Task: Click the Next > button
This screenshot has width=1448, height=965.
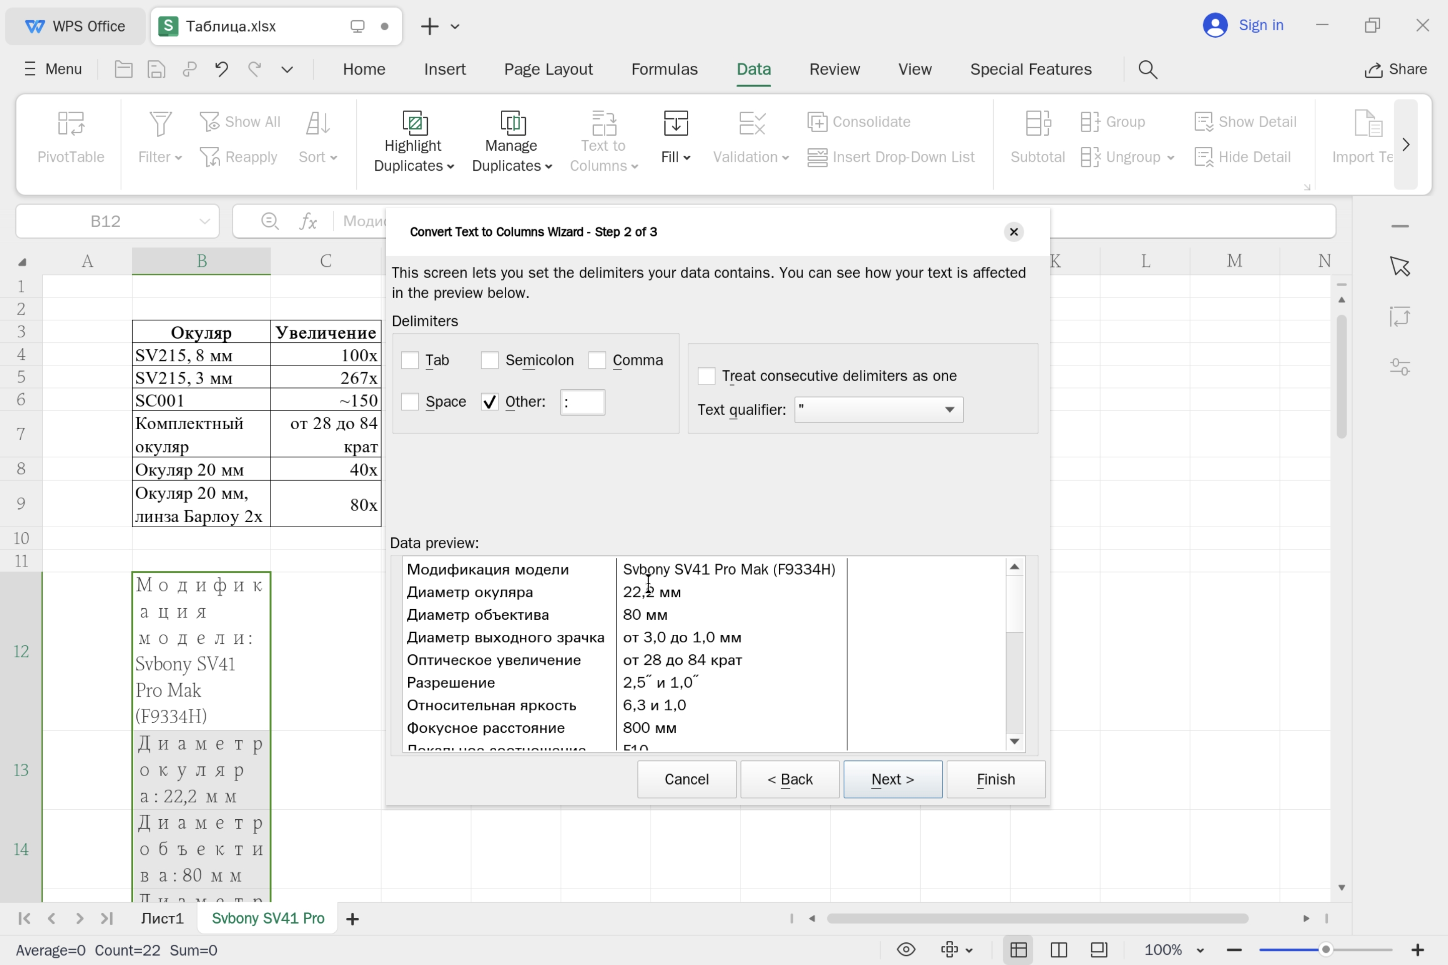Action: [x=892, y=779]
